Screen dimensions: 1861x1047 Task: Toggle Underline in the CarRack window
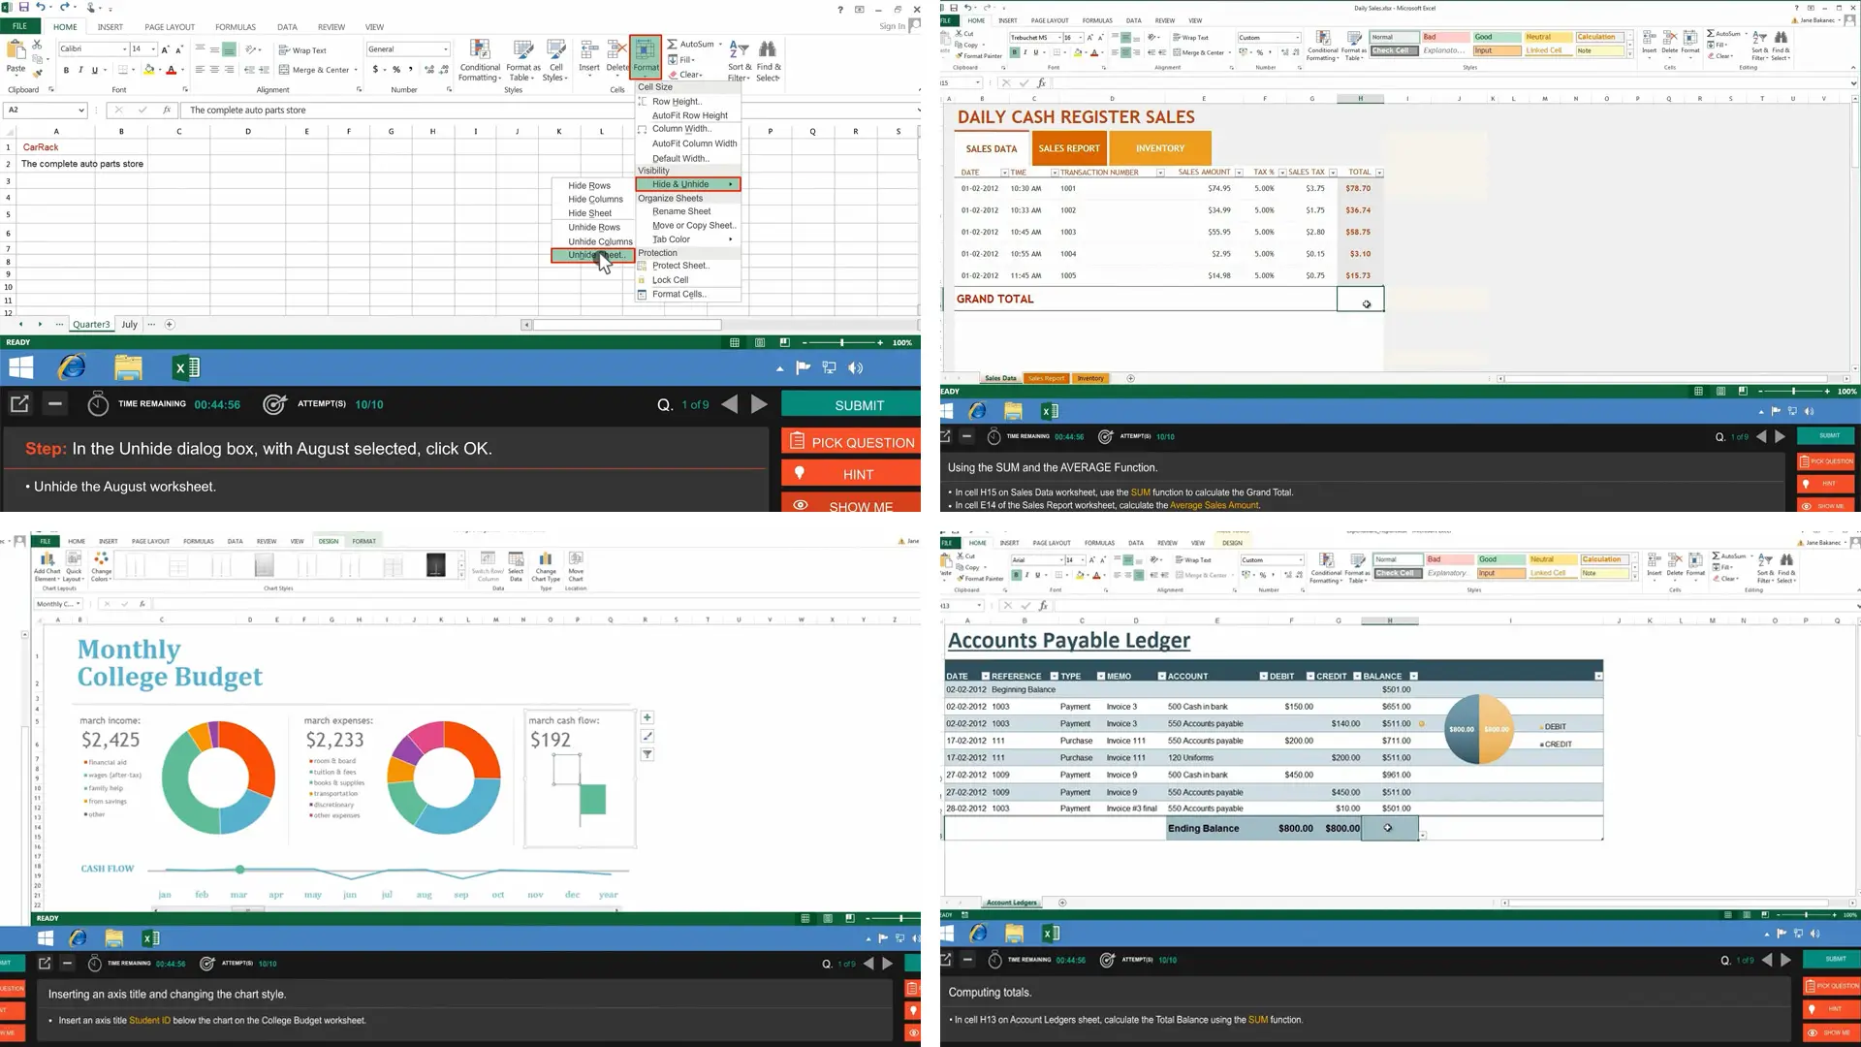pos(94,70)
